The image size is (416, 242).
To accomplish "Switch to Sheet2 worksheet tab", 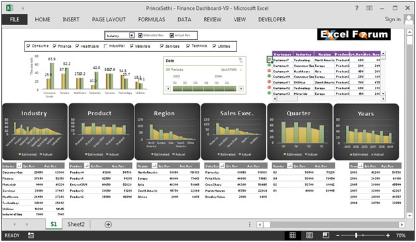I will [76, 224].
